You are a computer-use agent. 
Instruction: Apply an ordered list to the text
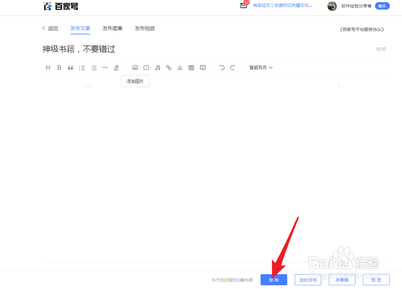[x=82, y=67]
